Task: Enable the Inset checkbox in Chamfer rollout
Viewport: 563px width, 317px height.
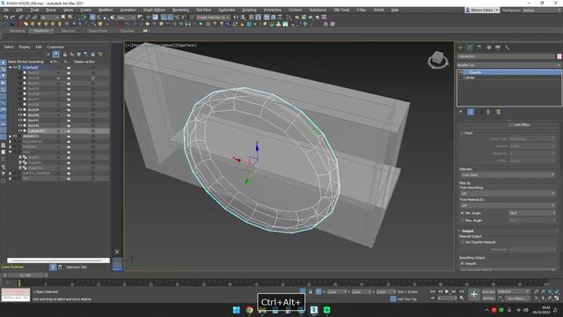Action: 462,133
